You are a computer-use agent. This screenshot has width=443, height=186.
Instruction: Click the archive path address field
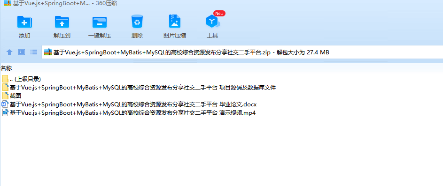coord(242,52)
